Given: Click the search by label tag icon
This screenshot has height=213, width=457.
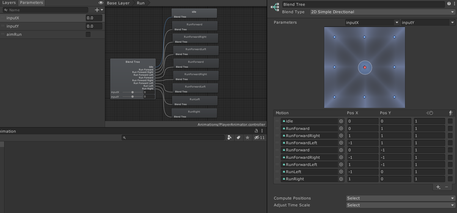Looking at the screenshot, I should coord(238,138).
